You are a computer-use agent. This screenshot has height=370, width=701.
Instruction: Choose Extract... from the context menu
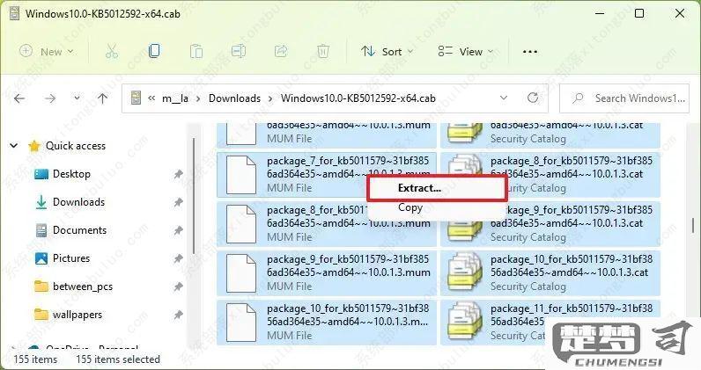(437, 188)
